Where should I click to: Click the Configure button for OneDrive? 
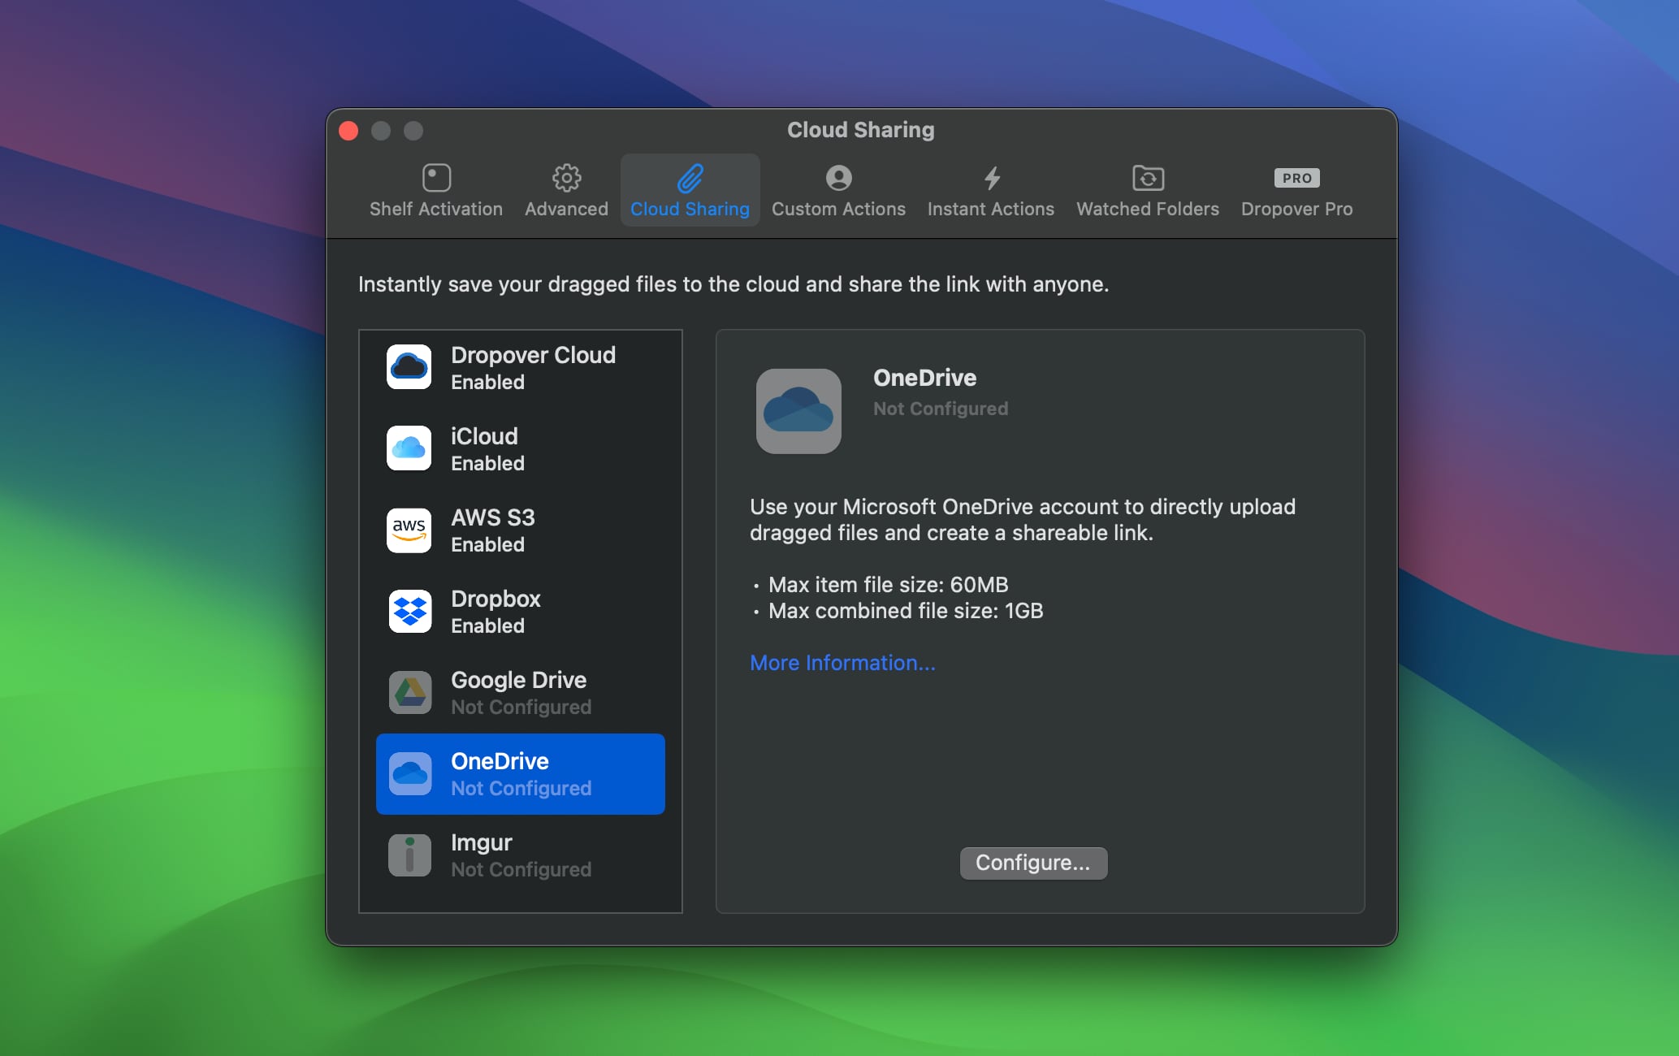pos(1032,863)
